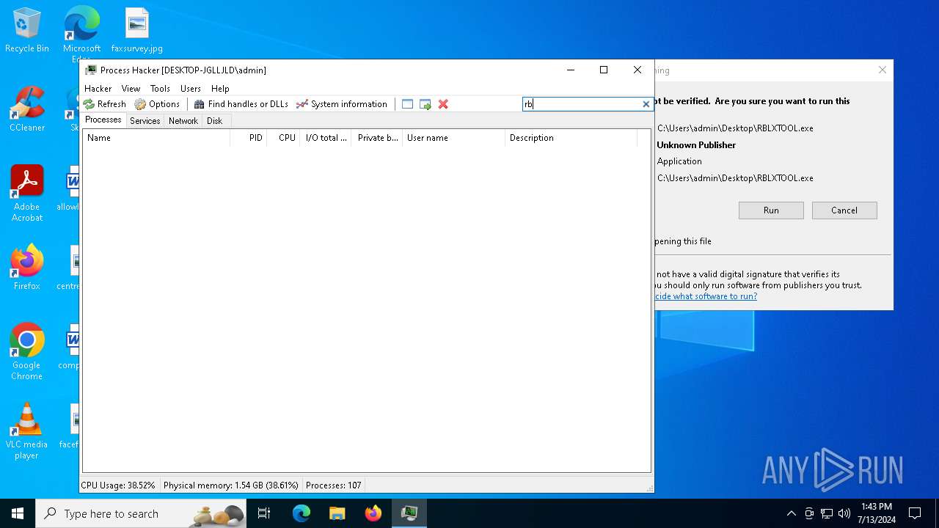Close the security warning dialog

click(883, 70)
